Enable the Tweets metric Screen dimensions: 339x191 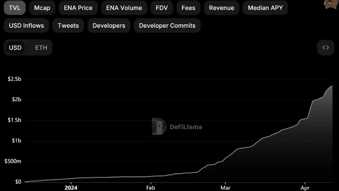[x=68, y=25]
